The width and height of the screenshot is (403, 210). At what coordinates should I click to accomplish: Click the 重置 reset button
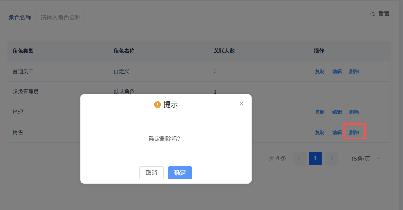point(380,14)
